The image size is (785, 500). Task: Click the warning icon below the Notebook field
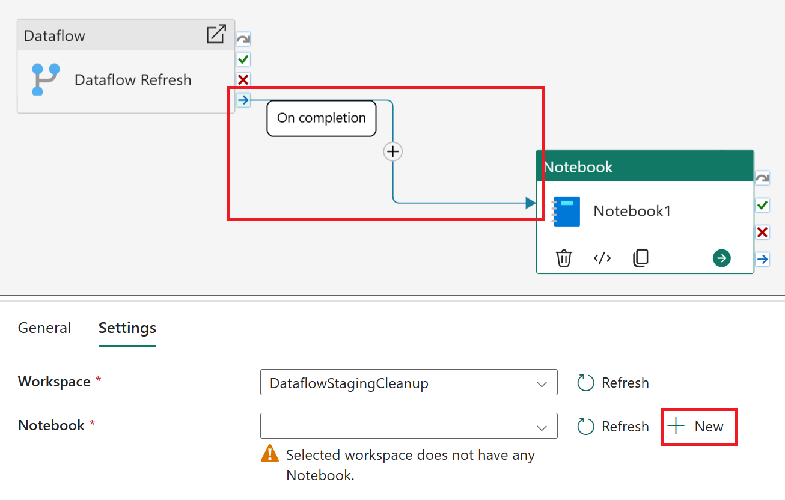(269, 455)
